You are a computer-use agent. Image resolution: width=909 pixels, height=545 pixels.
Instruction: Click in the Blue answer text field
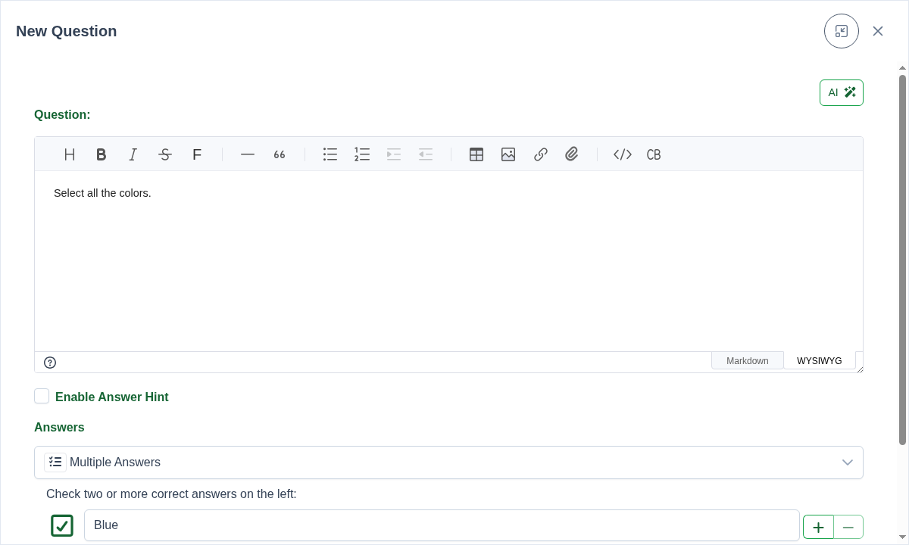(442, 525)
